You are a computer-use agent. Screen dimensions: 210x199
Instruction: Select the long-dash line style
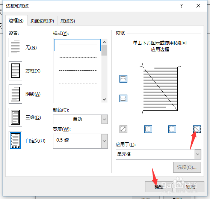click(x=77, y=83)
